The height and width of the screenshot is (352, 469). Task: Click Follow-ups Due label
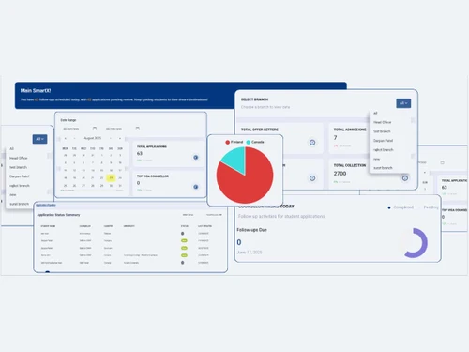[x=251, y=230]
